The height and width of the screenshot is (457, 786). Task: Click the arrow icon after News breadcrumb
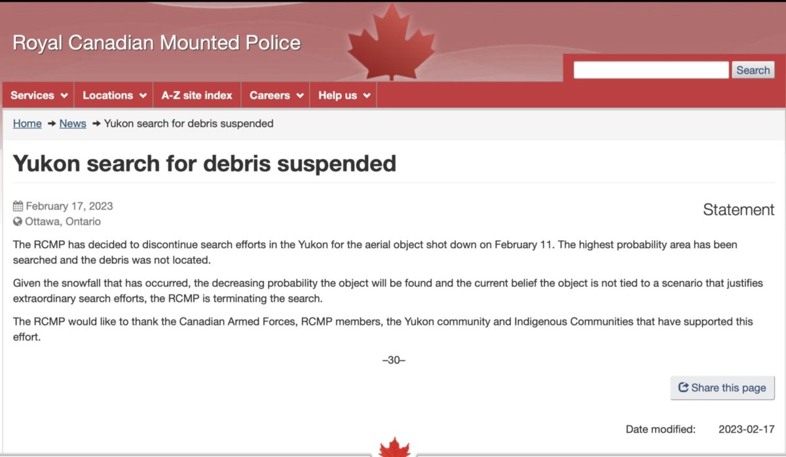(95, 124)
